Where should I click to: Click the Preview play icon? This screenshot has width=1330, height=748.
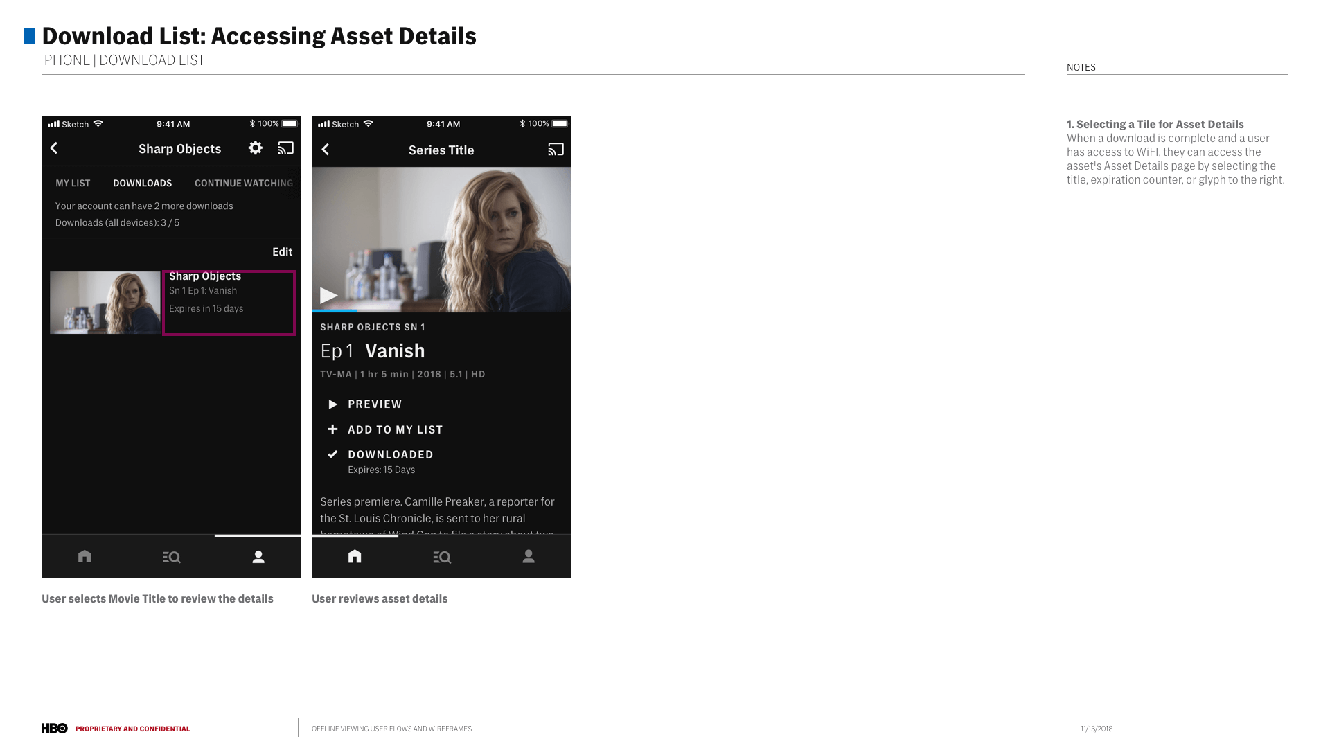(332, 404)
